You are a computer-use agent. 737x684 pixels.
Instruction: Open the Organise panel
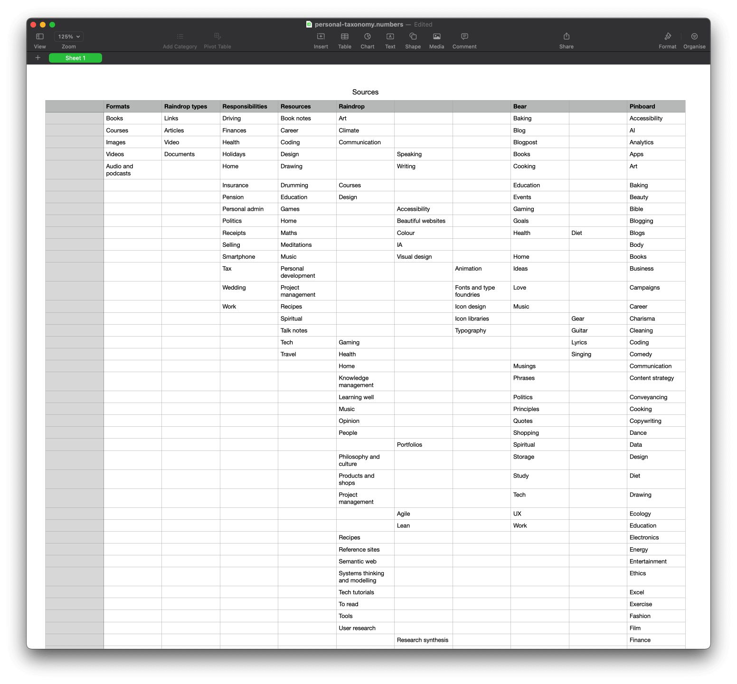click(694, 40)
